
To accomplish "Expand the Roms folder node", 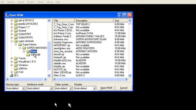I will (x=24, y=51).
